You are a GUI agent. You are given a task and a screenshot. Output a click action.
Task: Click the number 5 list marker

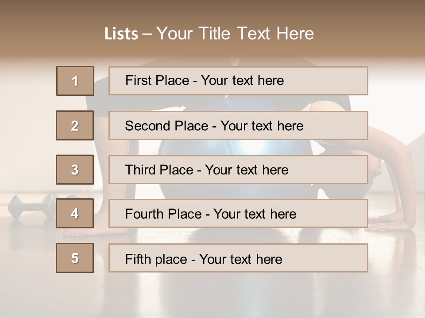75,258
